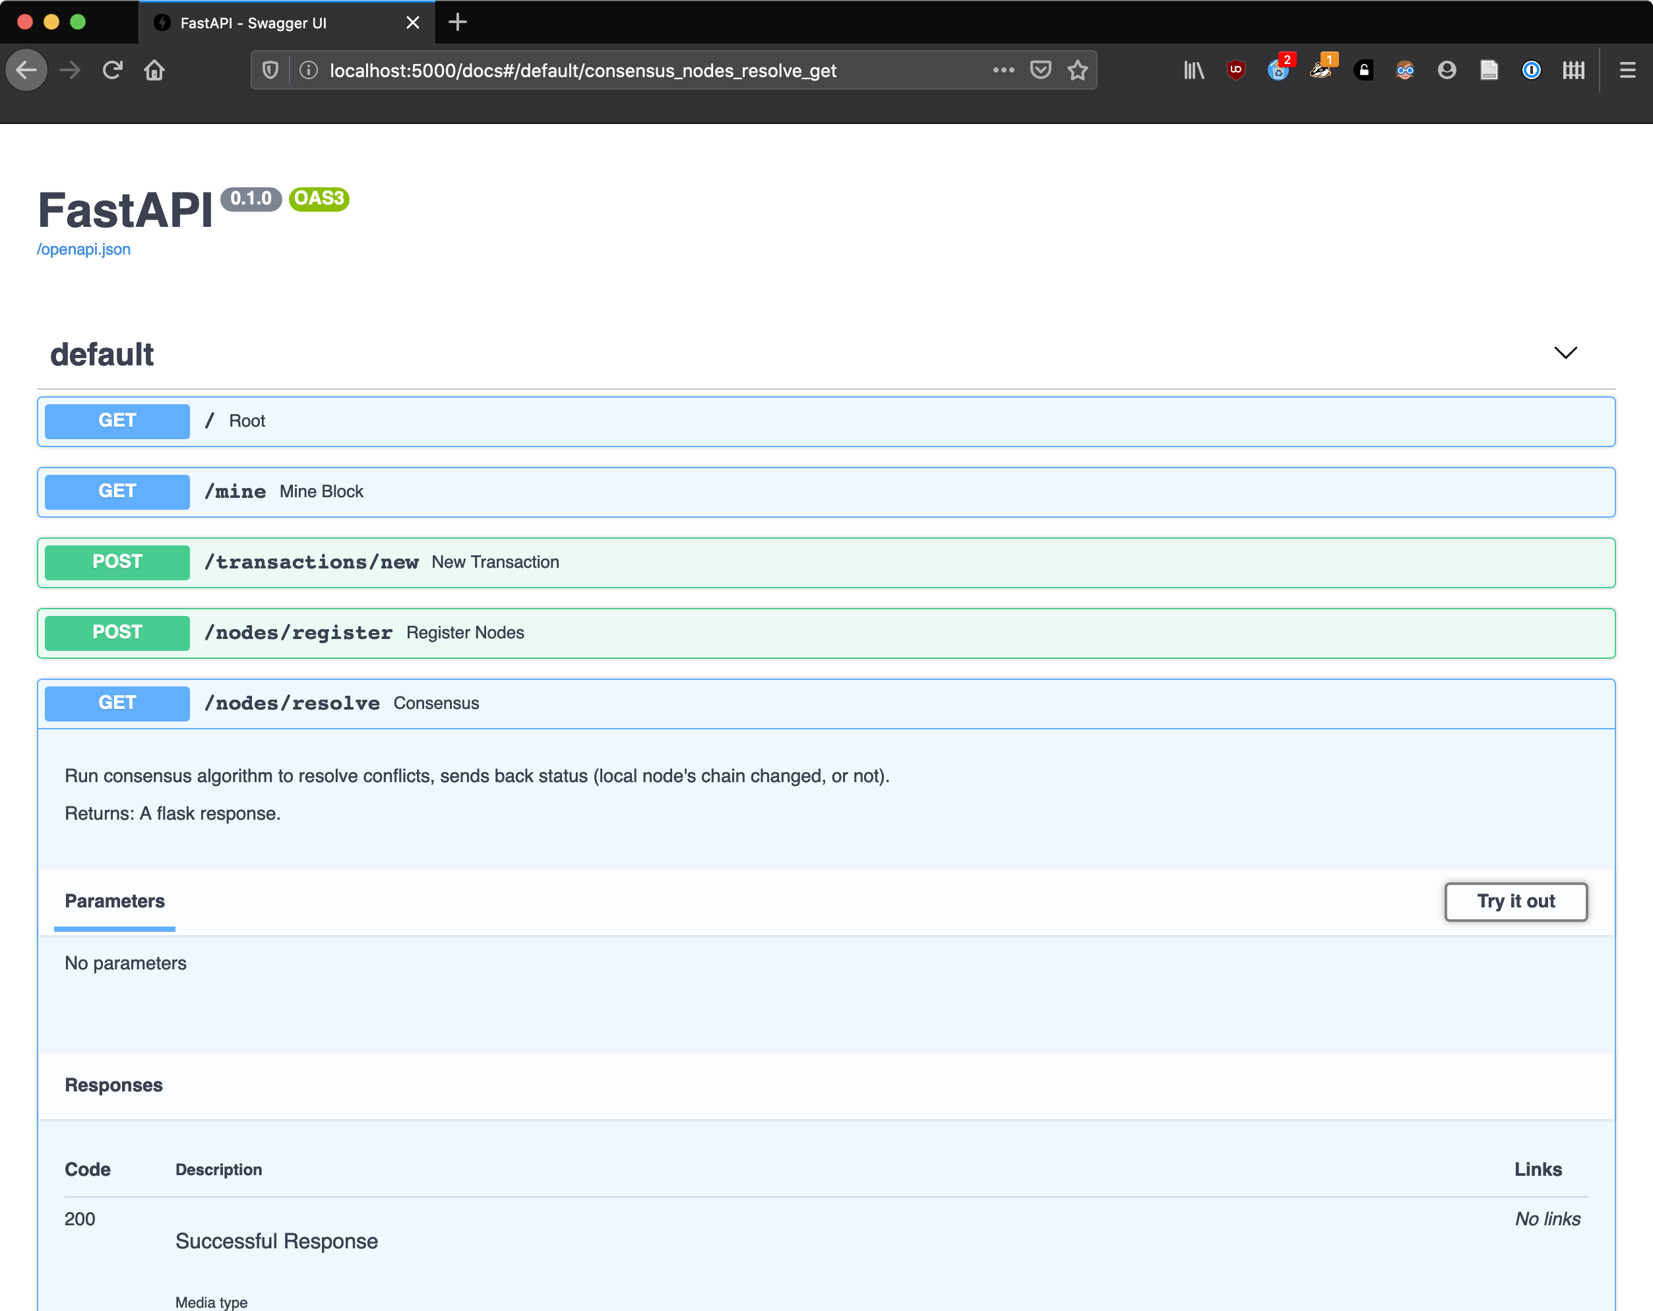Click the Try it out button
This screenshot has width=1653, height=1311.
(1515, 901)
